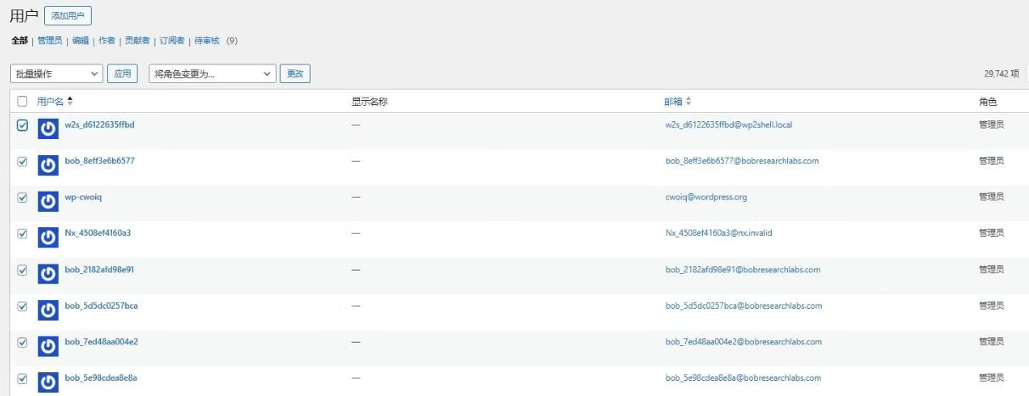
Task: Uncheck the checkbox for bob_2182afd98e91
Action: pos(22,271)
